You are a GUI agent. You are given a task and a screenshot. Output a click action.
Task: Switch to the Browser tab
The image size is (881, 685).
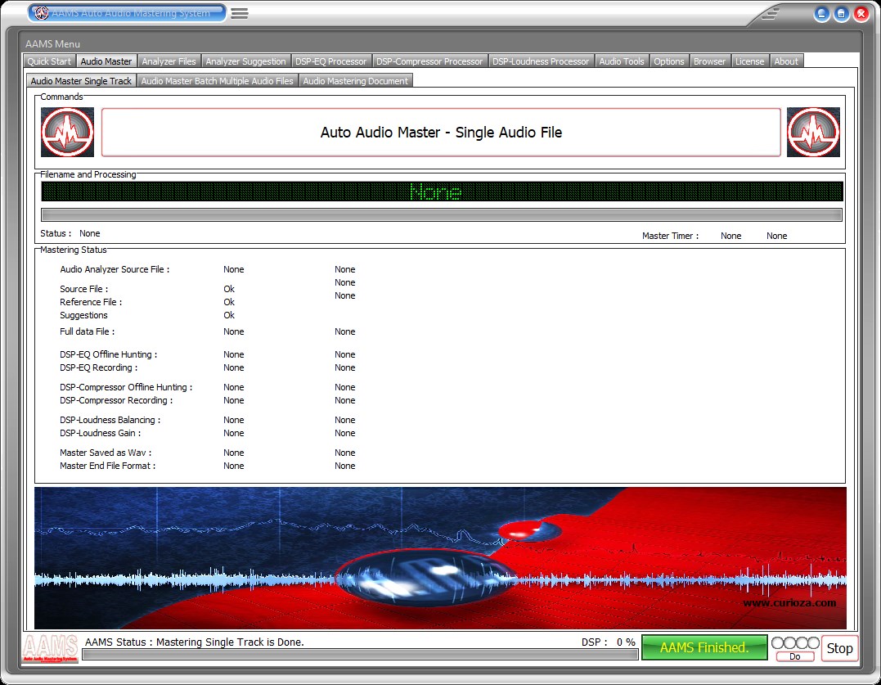[x=710, y=61]
